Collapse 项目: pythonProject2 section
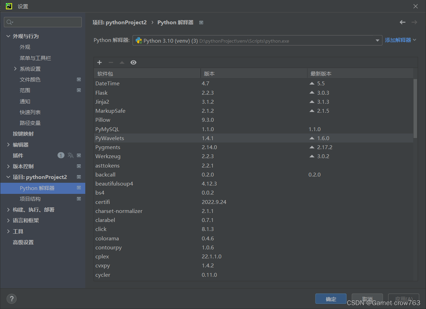 click(x=8, y=177)
